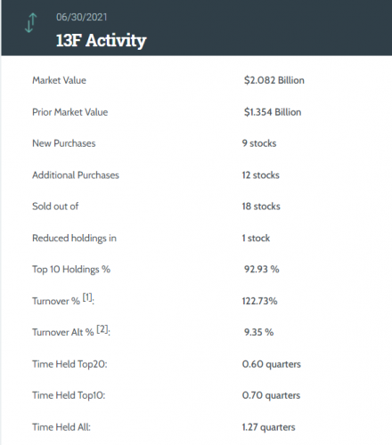The width and height of the screenshot is (392, 445).
Task: Open the Turnover Alt % footnote [2] link
Action: tap(102, 328)
